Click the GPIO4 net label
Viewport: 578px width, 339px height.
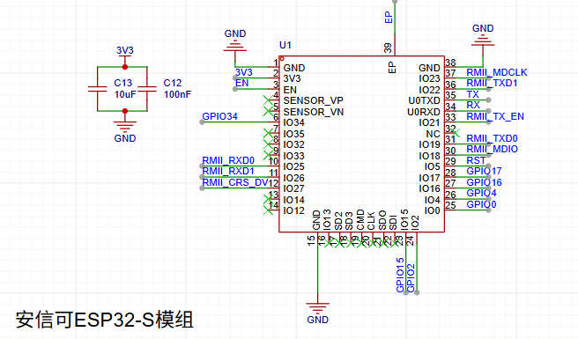tap(481, 193)
